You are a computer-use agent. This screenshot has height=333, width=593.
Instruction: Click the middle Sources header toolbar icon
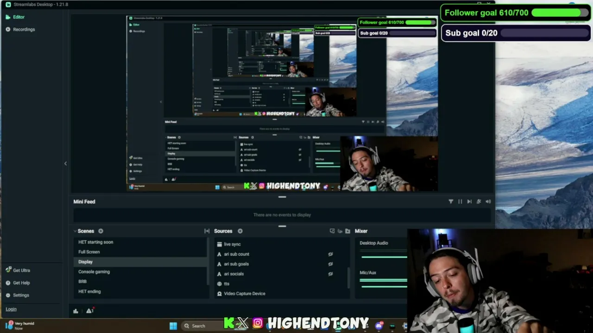click(x=340, y=231)
